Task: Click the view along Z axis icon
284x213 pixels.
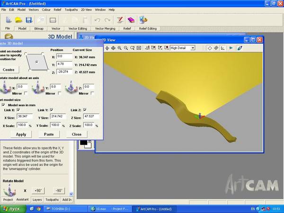Action: [147, 48]
